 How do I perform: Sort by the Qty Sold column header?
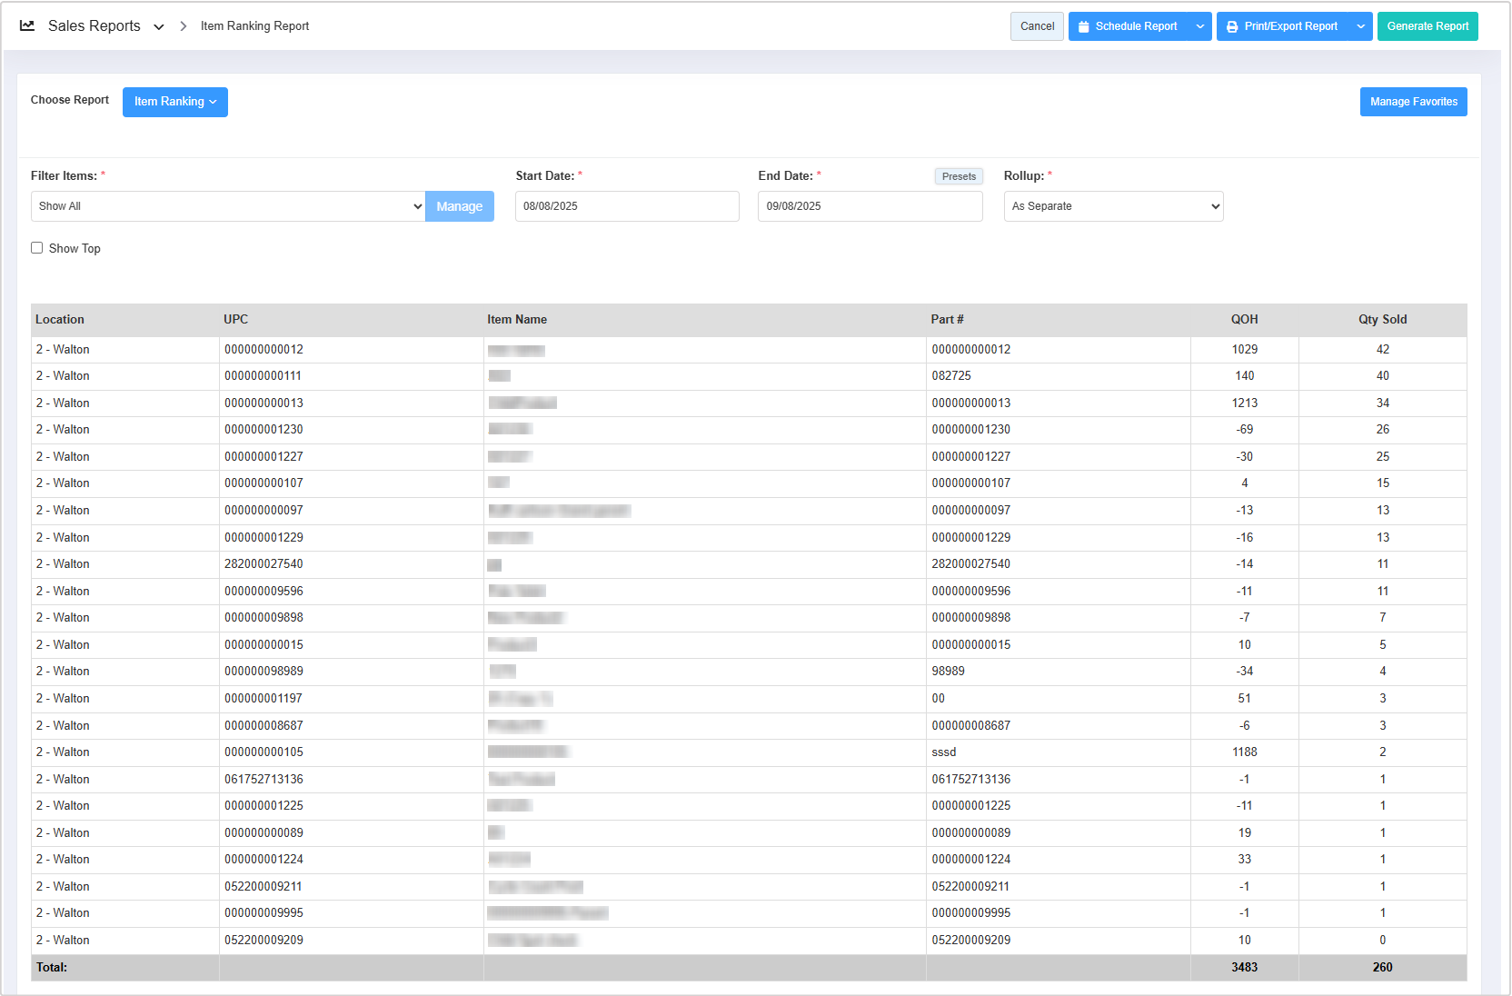click(x=1382, y=320)
